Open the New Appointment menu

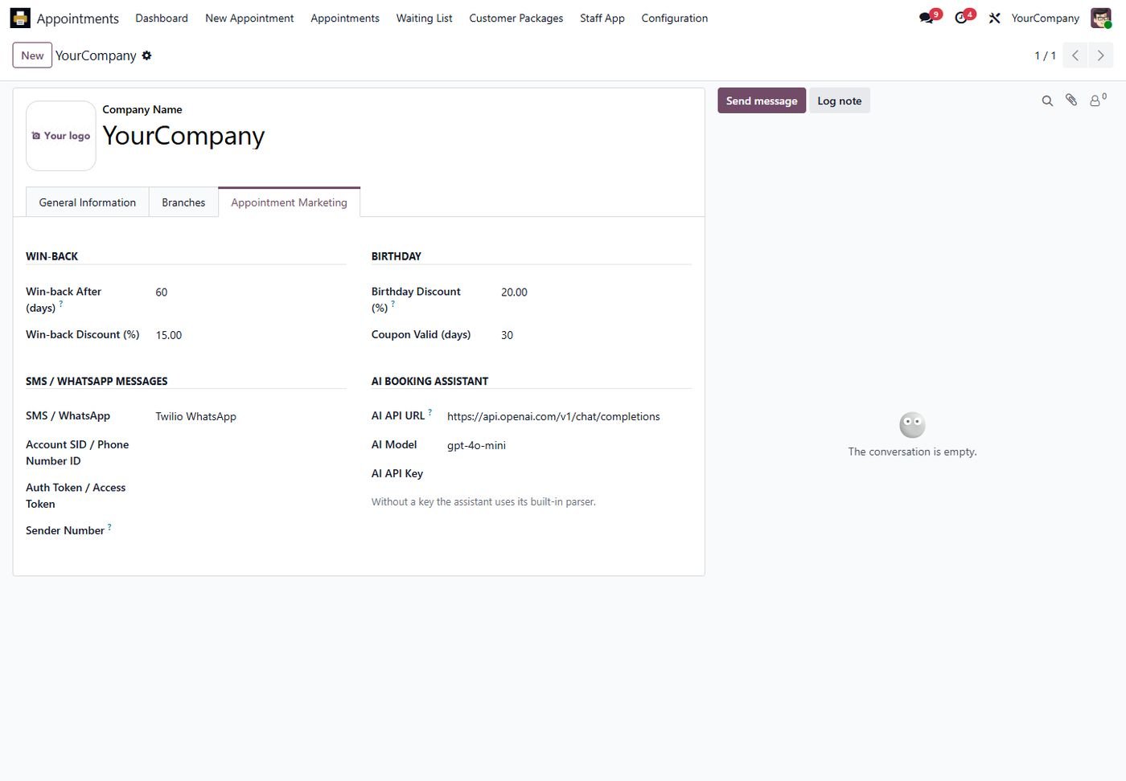tap(249, 18)
